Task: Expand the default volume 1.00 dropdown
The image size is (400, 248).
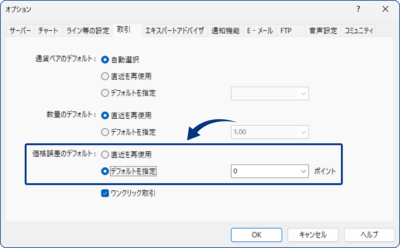Action: click(x=303, y=132)
